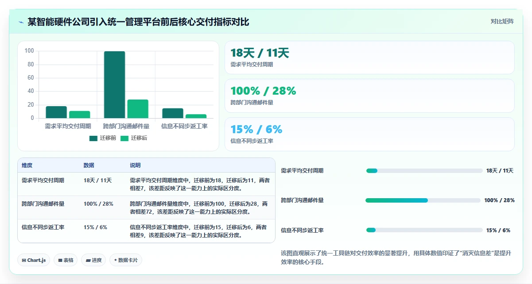The height and width of the screenshot is (284, 532).
Task: Click the 对比矩阵 label in header
Action: pyautogui.click(x=502, y=21)
